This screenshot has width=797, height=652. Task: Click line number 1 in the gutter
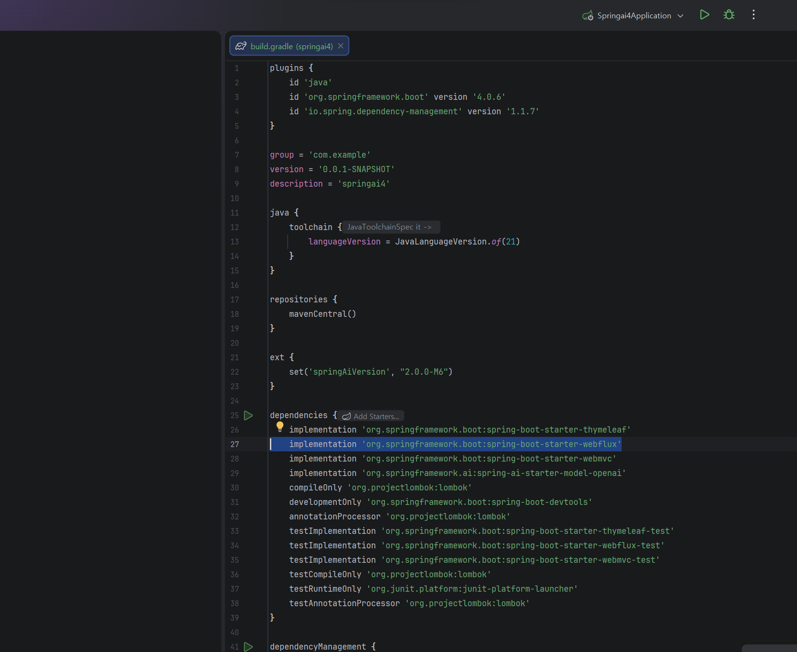click(237, 68)
